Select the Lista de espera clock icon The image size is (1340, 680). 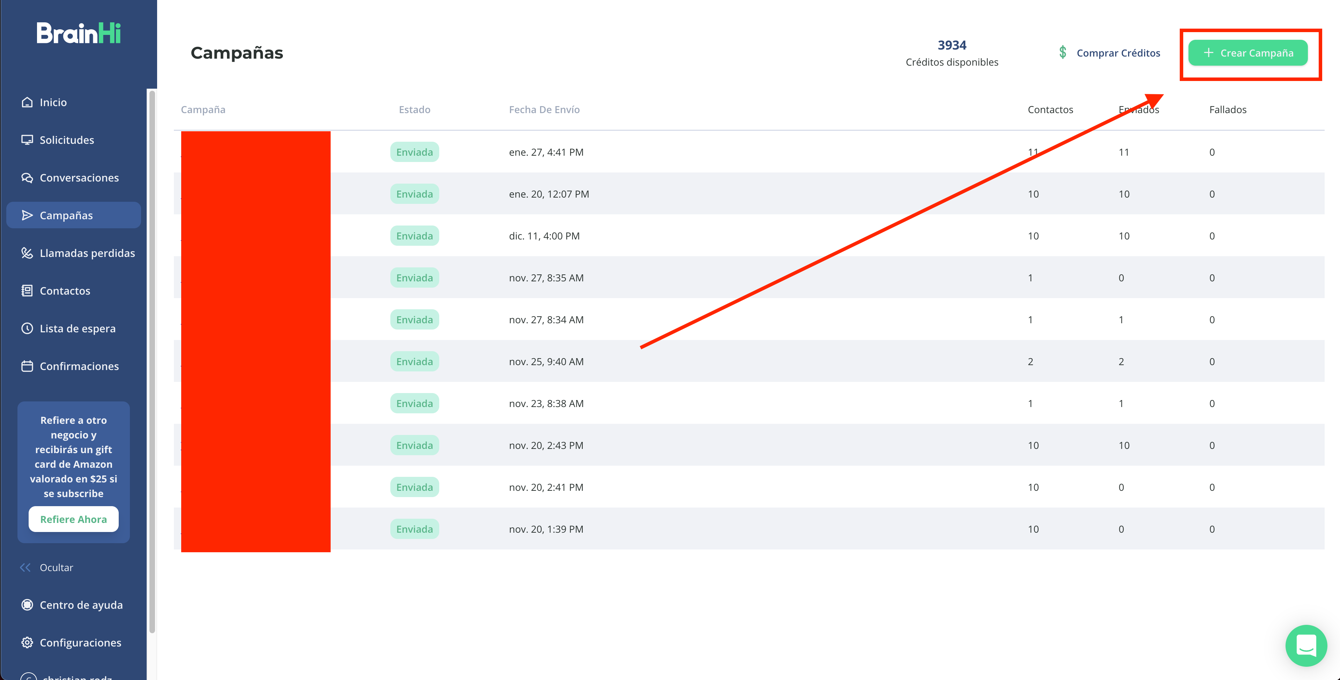point(27,328)
